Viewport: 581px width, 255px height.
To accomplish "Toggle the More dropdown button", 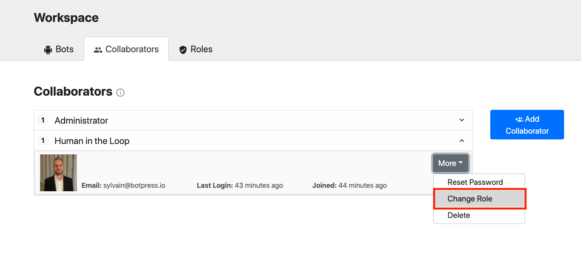I will coord(451,163).
